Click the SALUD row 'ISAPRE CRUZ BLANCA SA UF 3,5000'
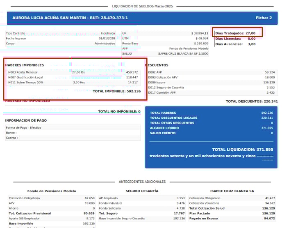Viewport: 282px width, 228px height. tap(165, 53)
